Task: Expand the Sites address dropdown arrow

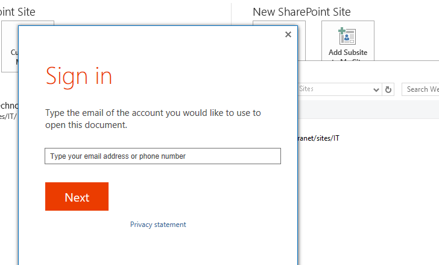Action: 376,89
